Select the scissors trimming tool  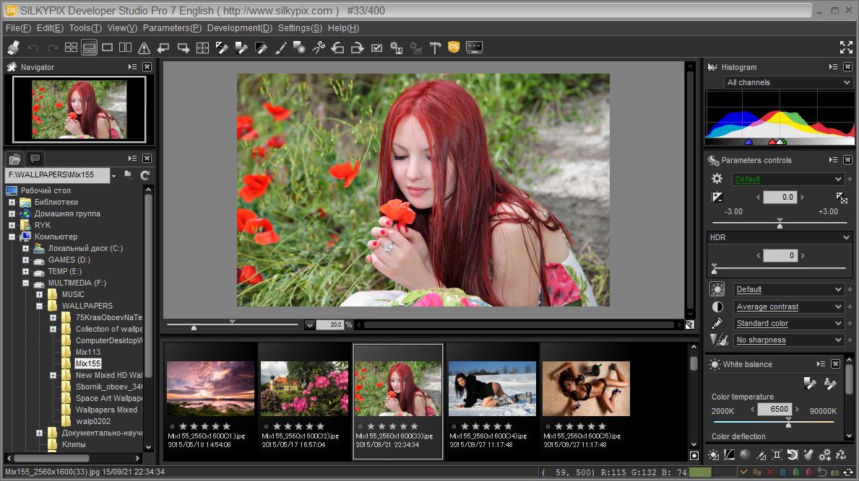pyautogui.click(x=318, y=48)
